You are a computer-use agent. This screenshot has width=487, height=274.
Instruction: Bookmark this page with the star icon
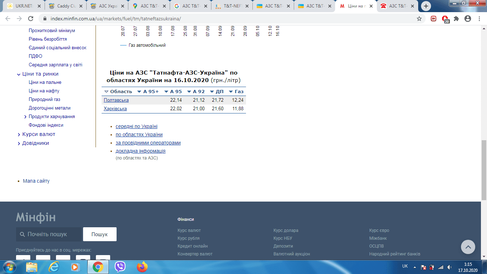419,19
